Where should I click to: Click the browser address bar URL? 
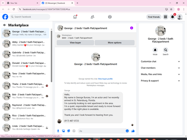click(46, 9)
